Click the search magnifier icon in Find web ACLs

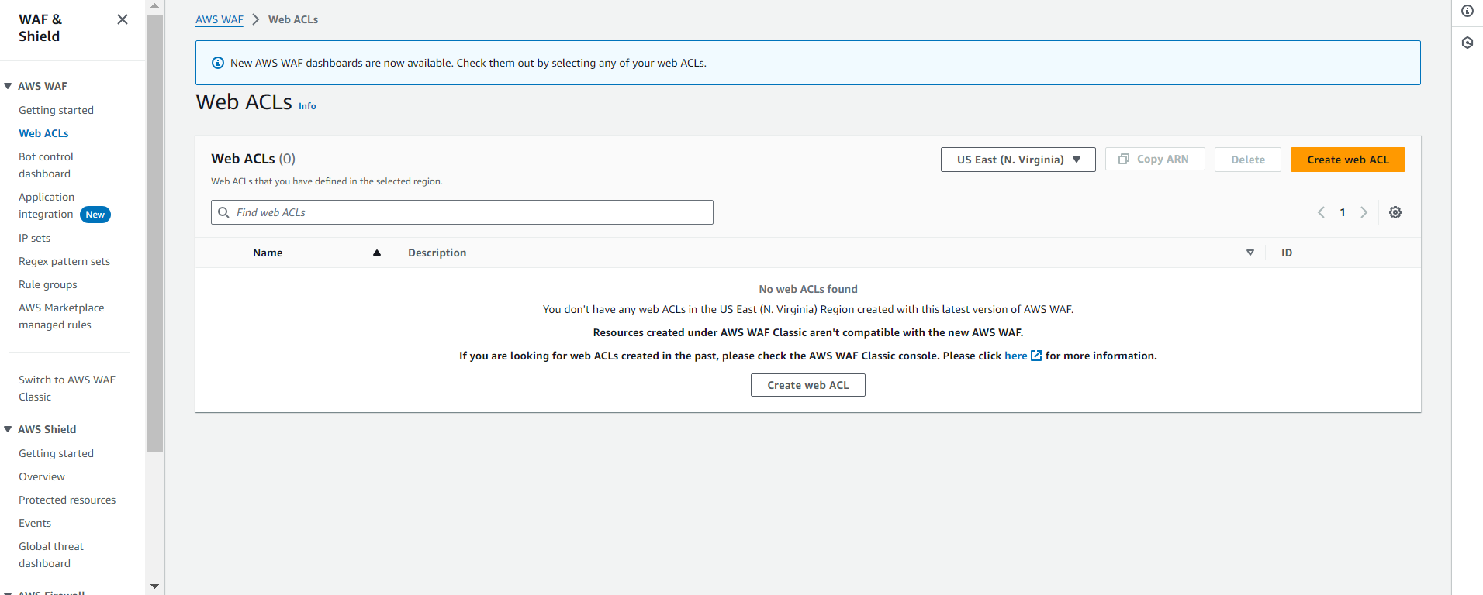click(223, 212)
